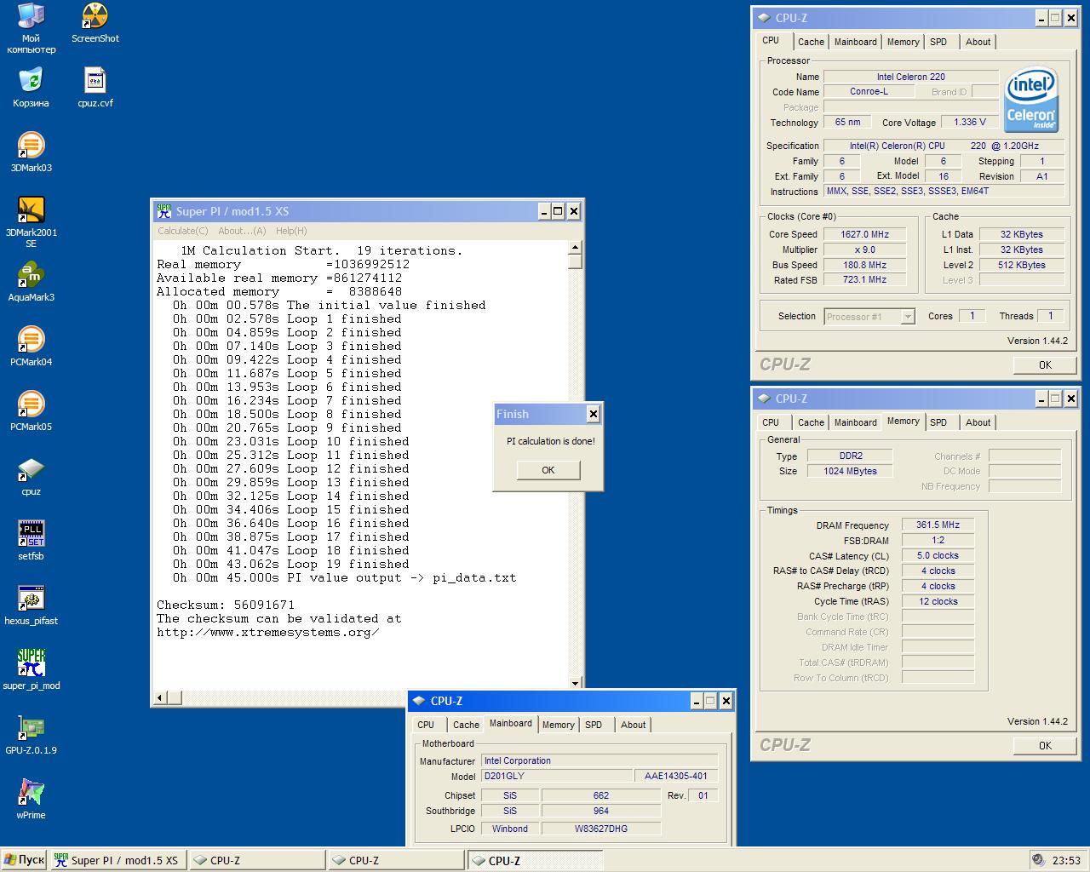Click the DRAM Frequency 361.5 MHz field
Screen dimensions: 1090x872
(x=938, y=525)
